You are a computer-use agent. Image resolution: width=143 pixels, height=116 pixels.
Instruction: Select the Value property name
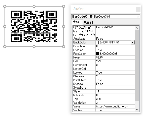point(84,106)
